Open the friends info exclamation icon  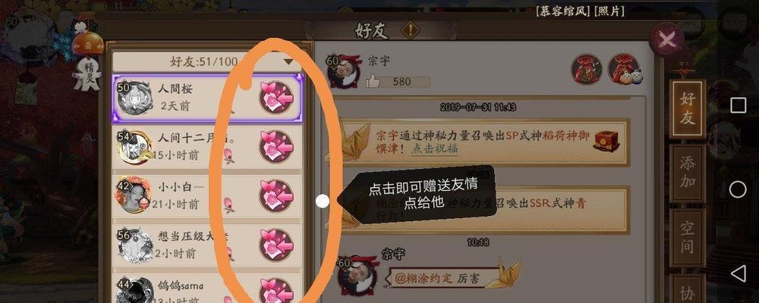pos(411,30)
